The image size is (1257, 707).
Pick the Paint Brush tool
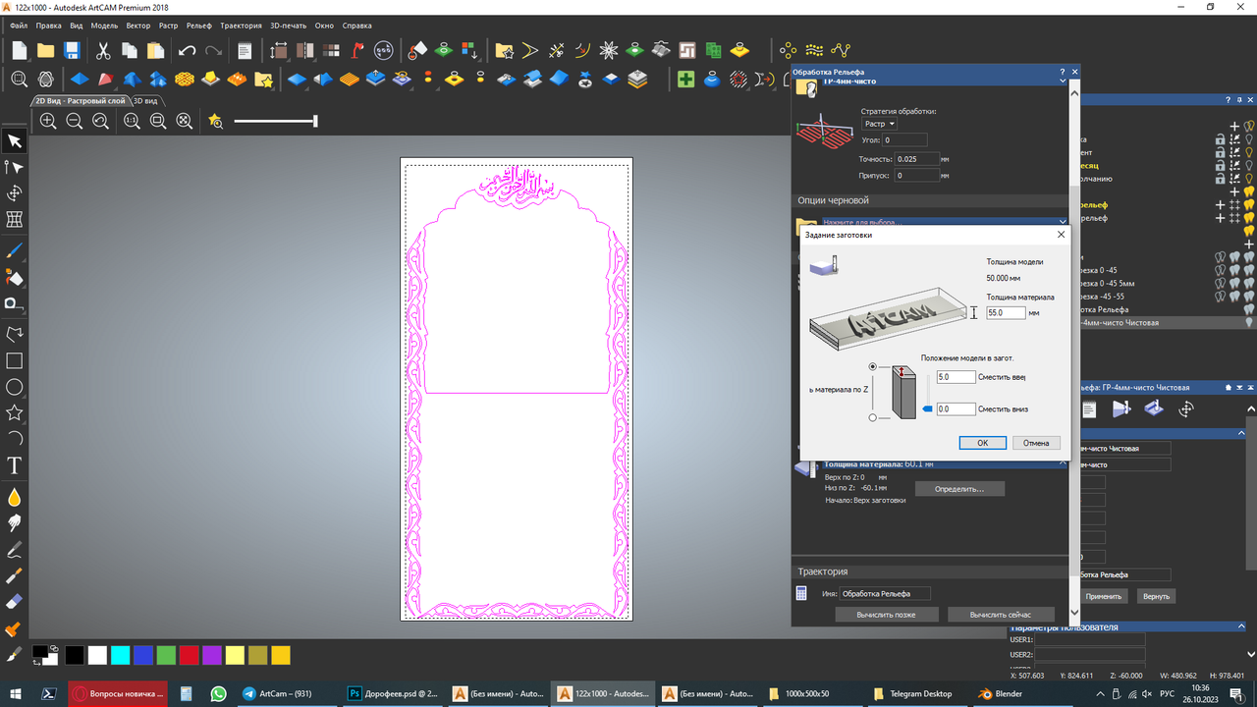point(15,253)
